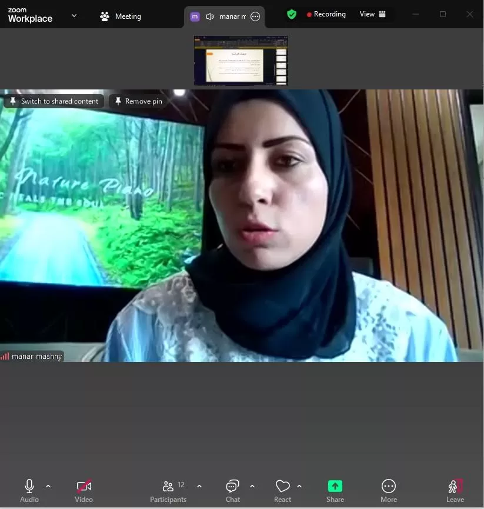Select the manar meeting tab
Image resolution: width=484 pixels, height=509 pixels.
pos(232,16)
